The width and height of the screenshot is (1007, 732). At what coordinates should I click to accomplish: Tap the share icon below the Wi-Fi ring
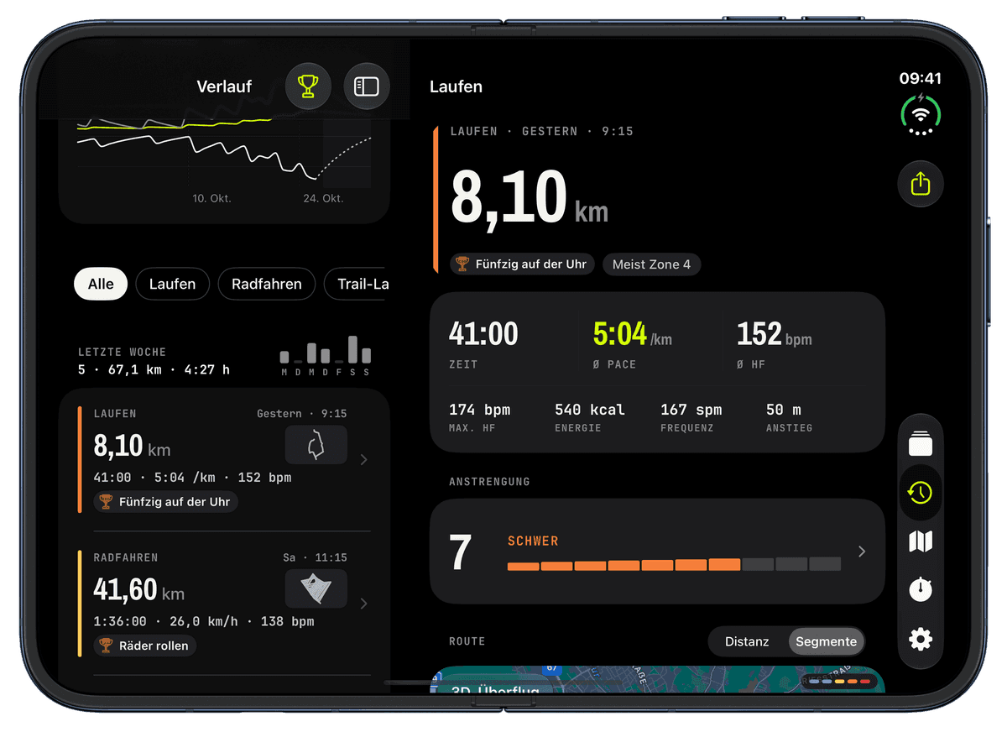point(921,184)
